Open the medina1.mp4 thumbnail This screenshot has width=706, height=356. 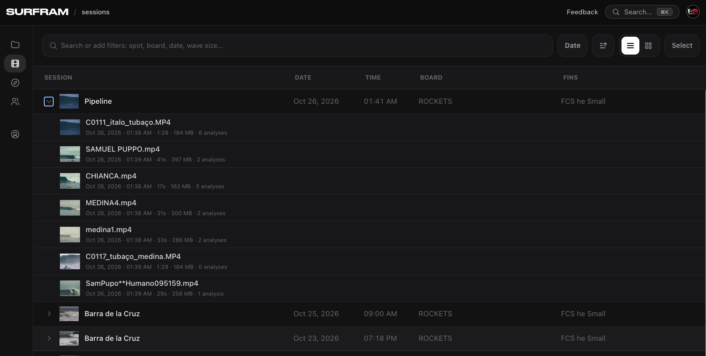pyautogui.click(x=70, y=235)
